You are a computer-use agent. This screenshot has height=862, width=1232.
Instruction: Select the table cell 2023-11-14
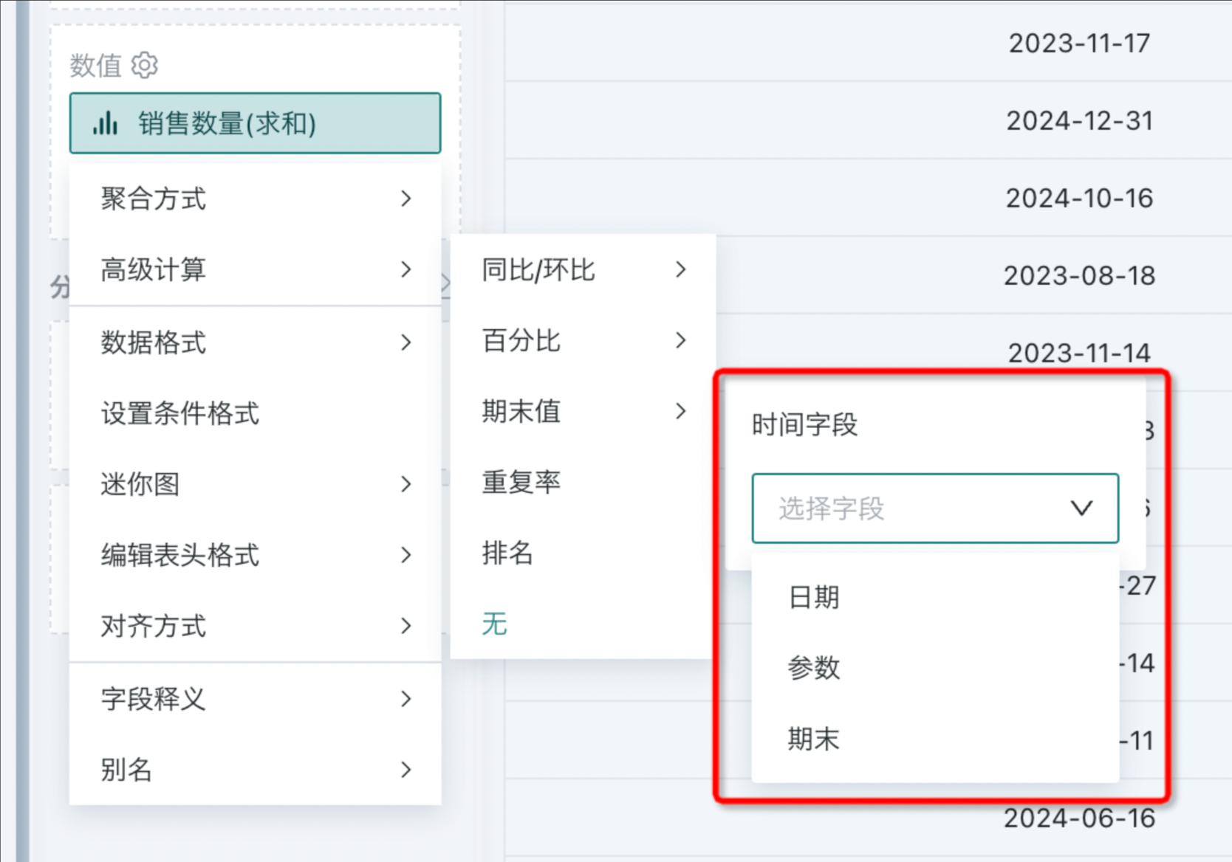click(x=1079, y=354)
